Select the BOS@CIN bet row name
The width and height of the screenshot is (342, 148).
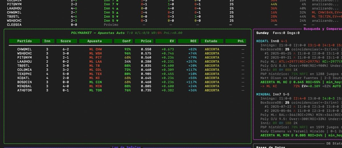point(25,82)
